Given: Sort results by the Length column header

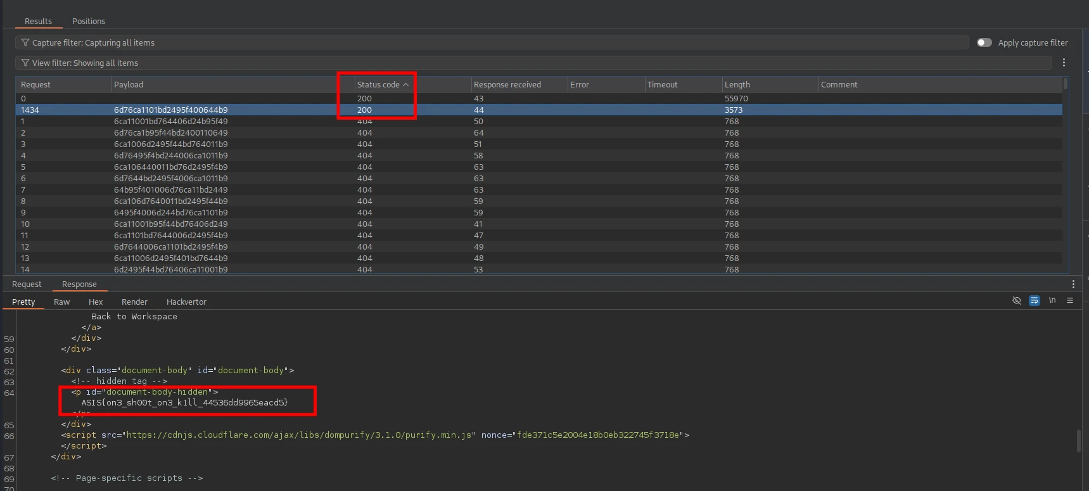Looking at the screenshot, I should click(x=737, y=84).
